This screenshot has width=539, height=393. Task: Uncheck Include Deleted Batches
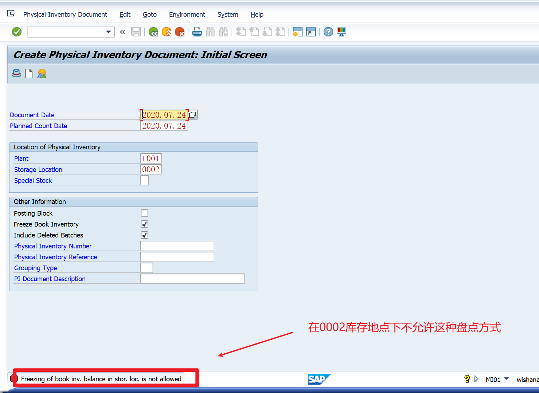click(144, 235)
